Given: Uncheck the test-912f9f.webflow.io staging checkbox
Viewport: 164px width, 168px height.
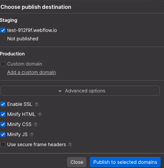Looking at the screenshot, I should [x=3, y=30].
